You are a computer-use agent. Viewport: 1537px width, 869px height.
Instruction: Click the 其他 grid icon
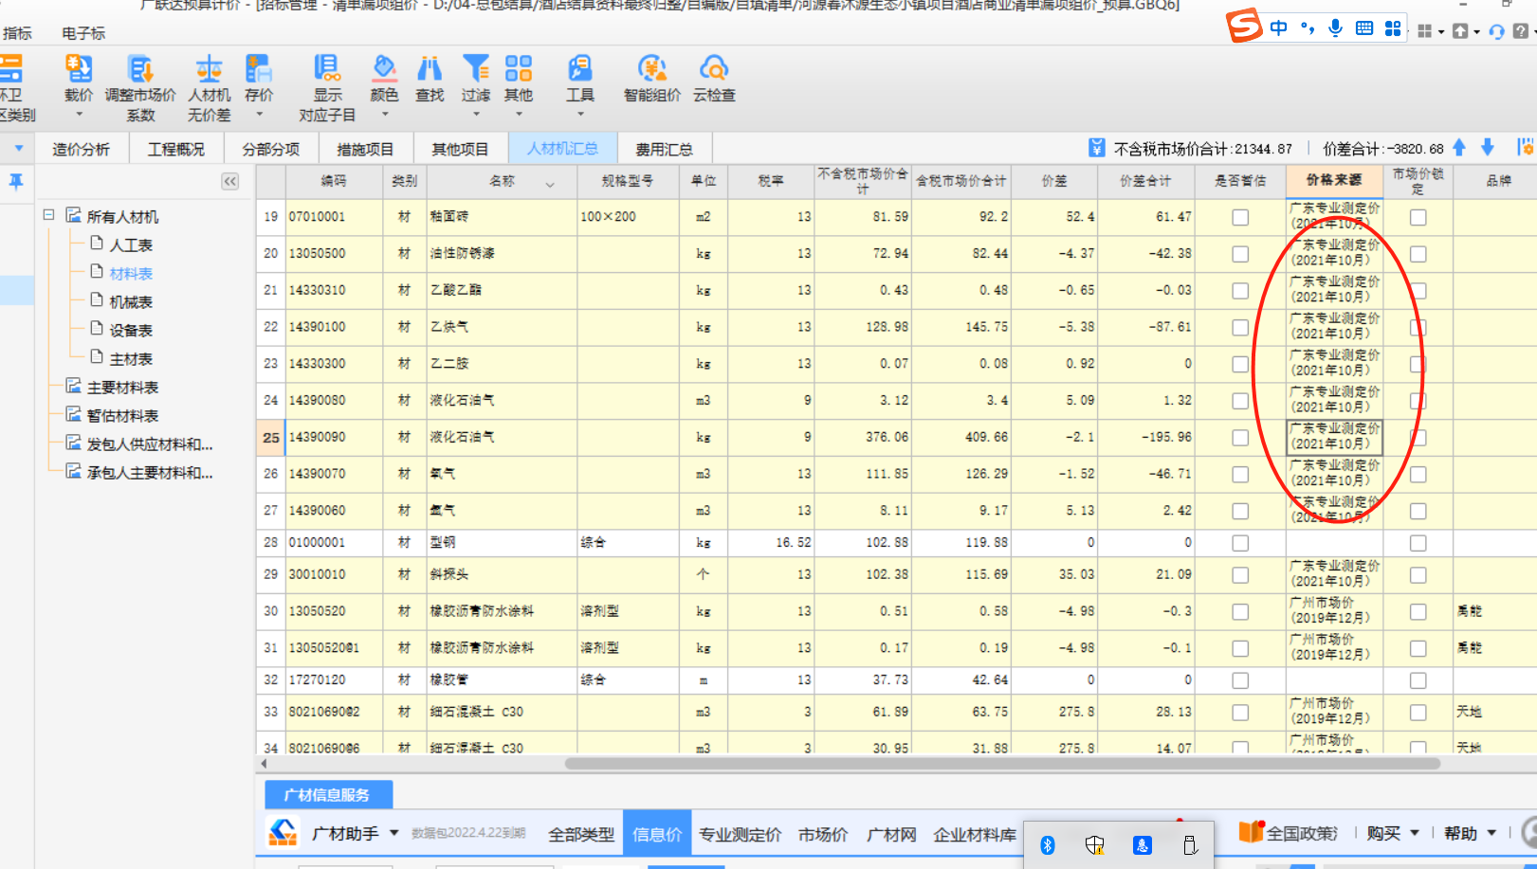click(519, 68)
